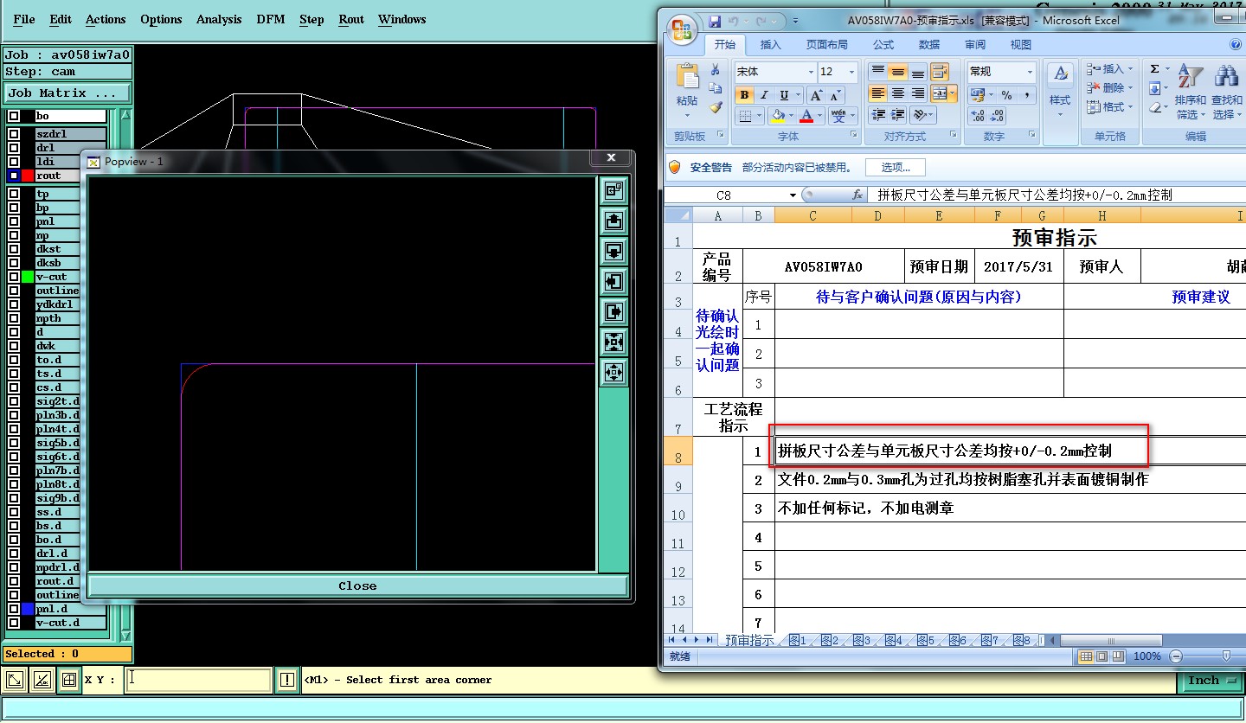Click the grid snap icon left of X Y
Viewport: 1246px width, 723px height.
click(69, 680)
